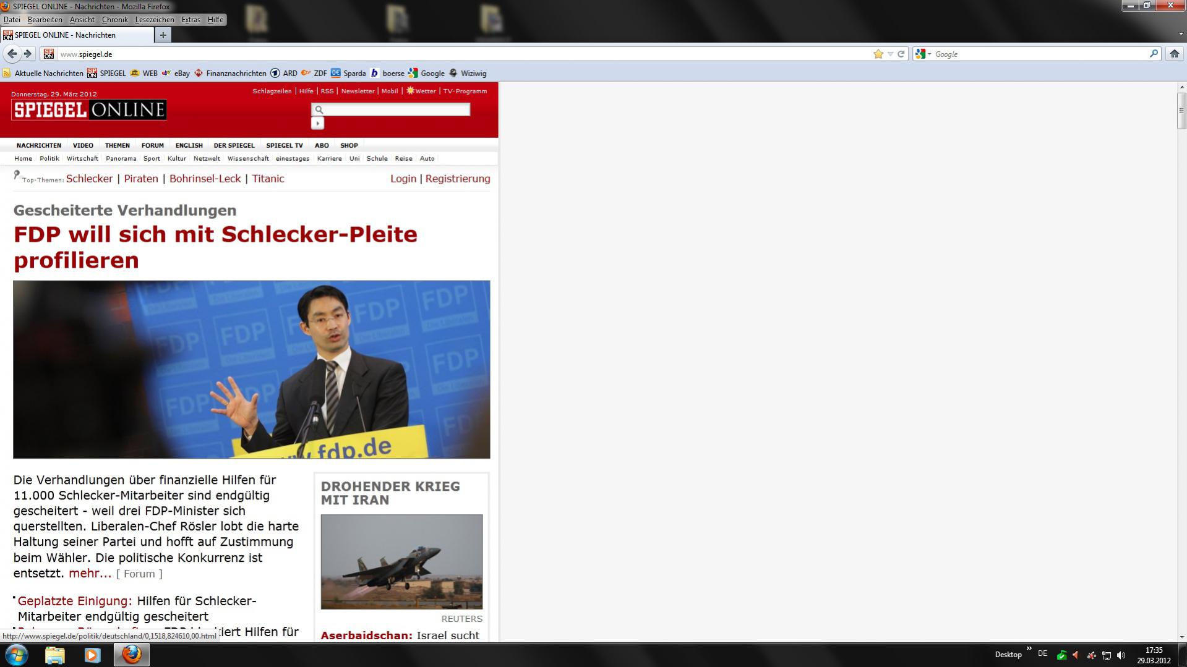Viewport: 1187px width, 667px height.
Task: Open the Geplatzte Einigung article link
Action: tap(75, 601)
